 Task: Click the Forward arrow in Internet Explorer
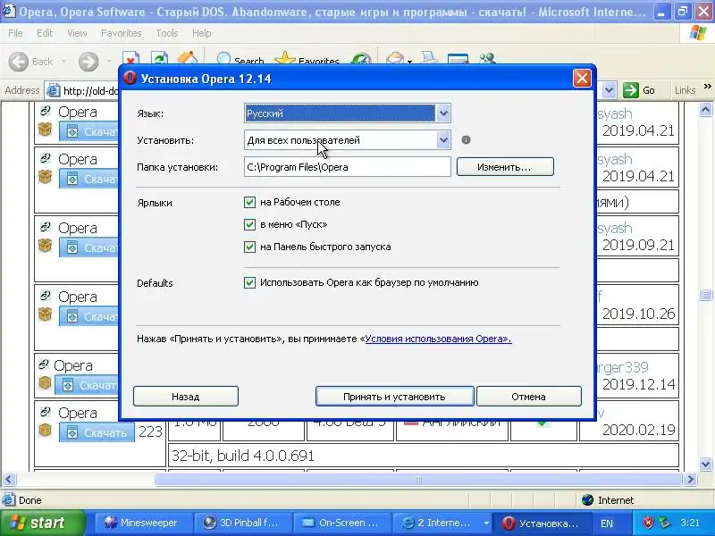coord(88,62)
